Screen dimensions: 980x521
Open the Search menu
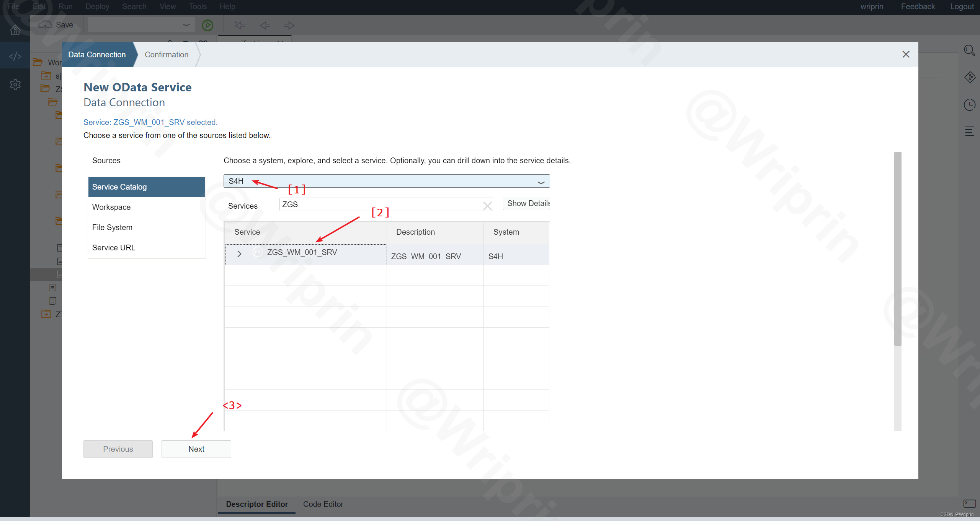pyautogui.click(x=134, y=6)
